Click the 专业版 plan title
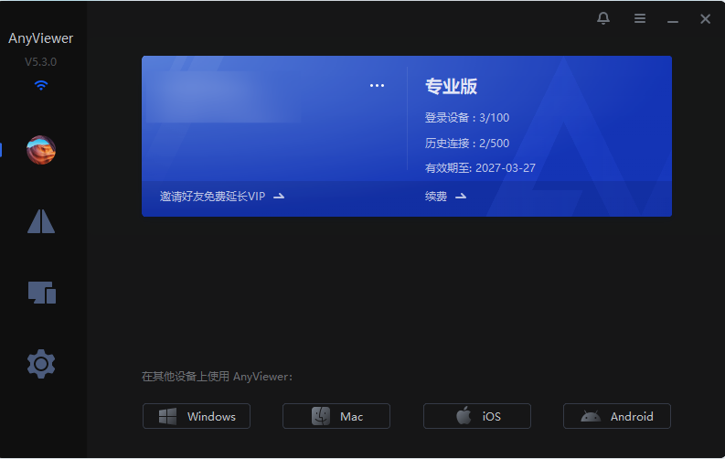725x459 pixels. [x=451, y=87]
